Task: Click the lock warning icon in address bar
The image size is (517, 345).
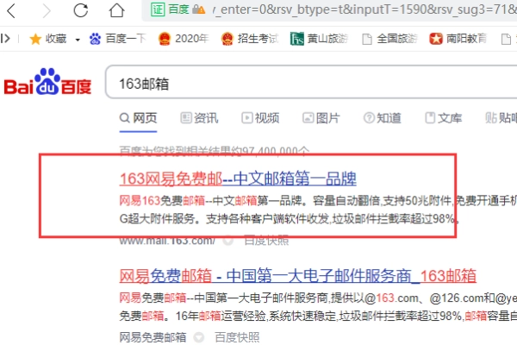Action: coord(199,9)
